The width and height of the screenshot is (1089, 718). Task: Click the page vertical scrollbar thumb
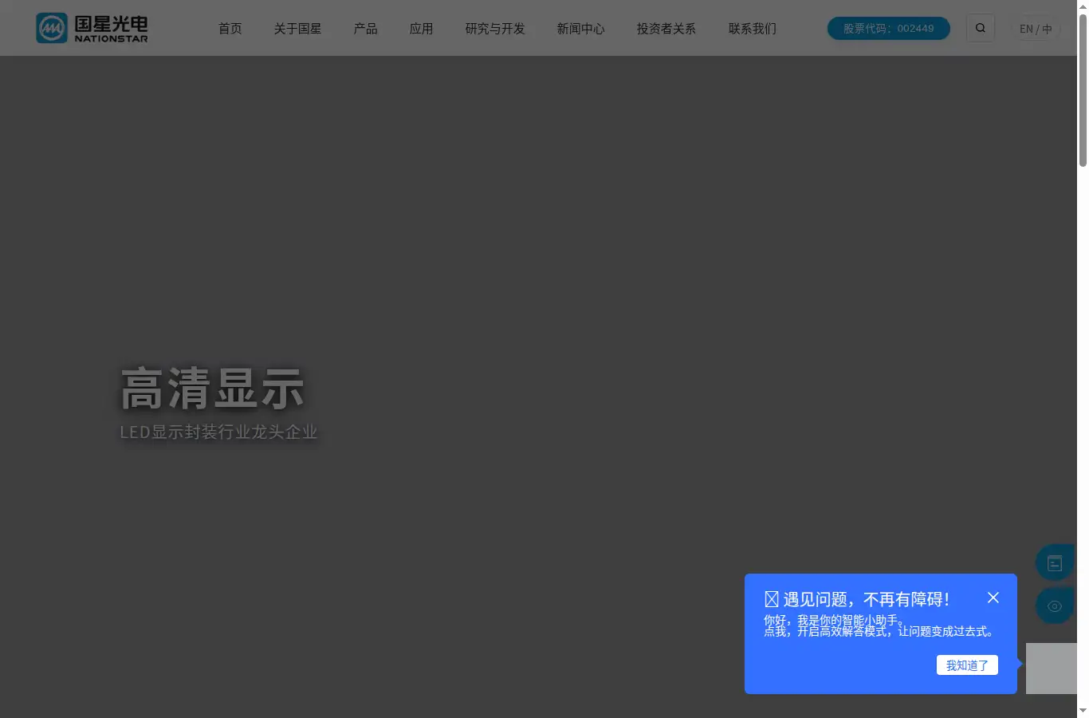point(1083,91)
